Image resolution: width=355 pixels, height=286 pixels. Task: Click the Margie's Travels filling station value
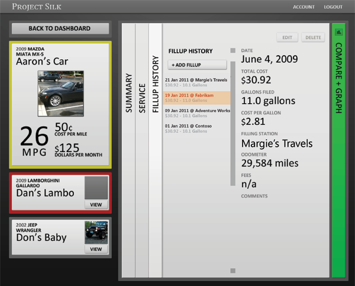tap(277, 143)
